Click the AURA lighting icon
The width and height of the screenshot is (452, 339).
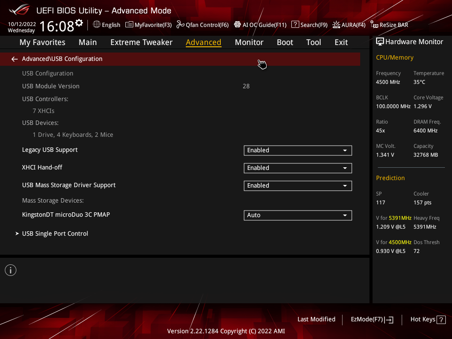pyautogui.click(x=336, y=25)
